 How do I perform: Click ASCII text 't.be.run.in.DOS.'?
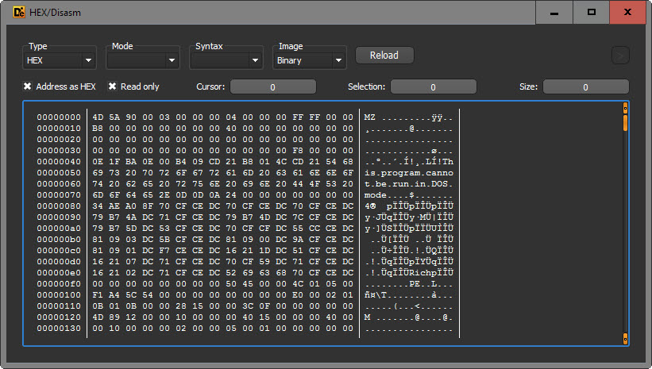(409, 184)
